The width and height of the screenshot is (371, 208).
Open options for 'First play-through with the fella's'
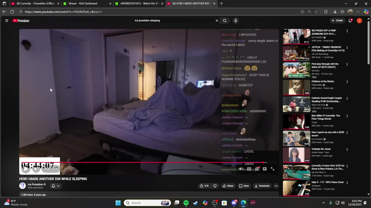tap(347, 64)
